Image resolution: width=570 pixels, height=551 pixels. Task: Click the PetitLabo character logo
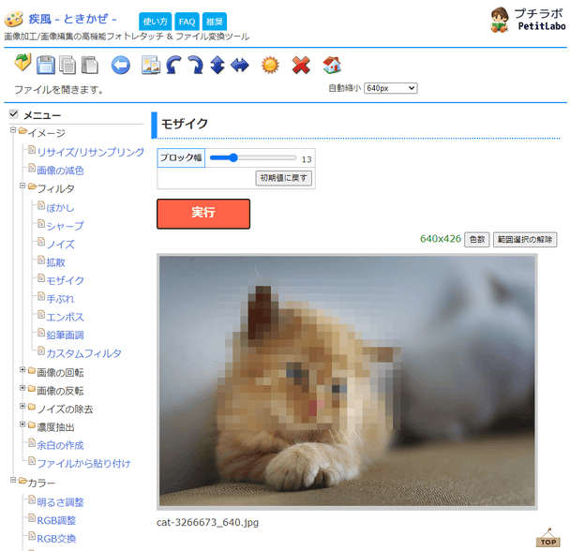click(500, 21)
